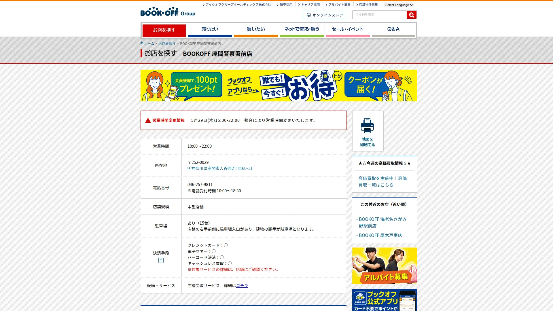Click the この付近のお店（近い順）heading
The image size is (553, 311).
[385, 204]
